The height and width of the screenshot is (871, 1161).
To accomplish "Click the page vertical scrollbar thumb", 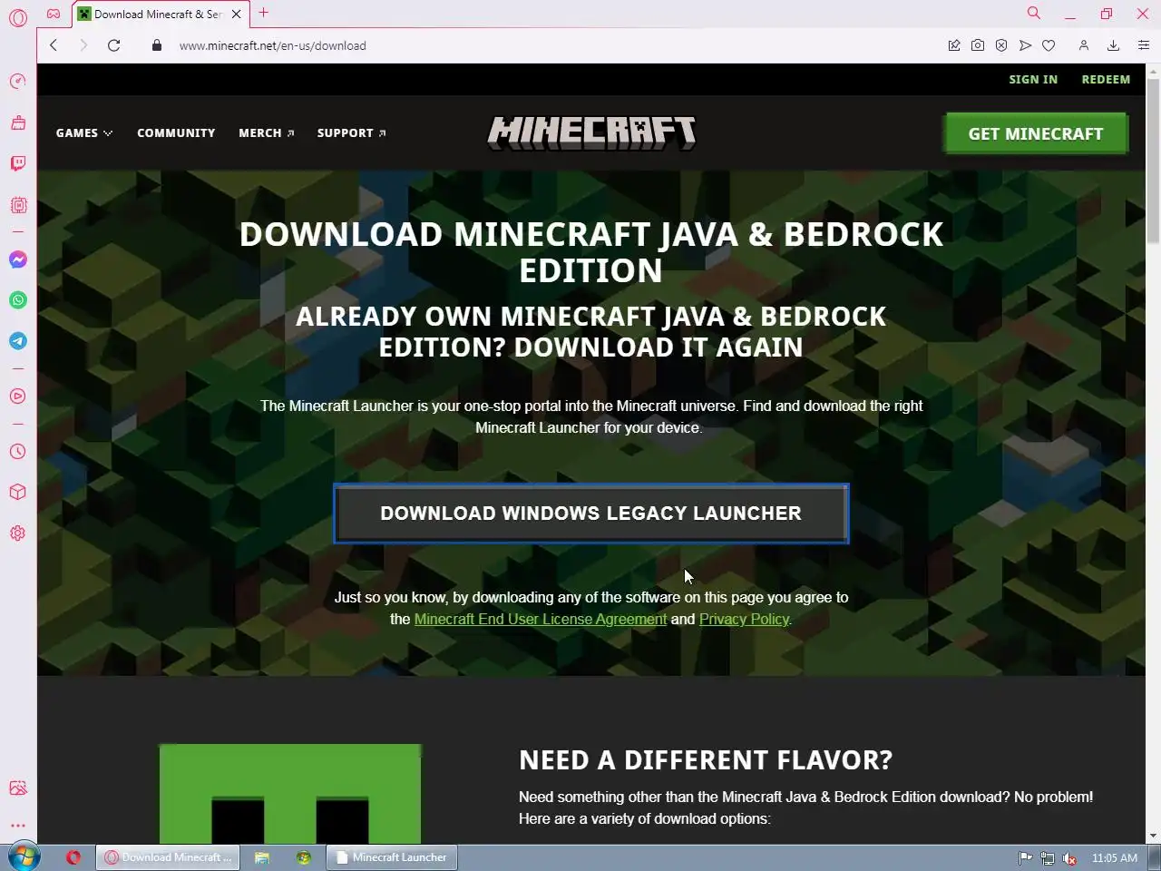I will (x=1153, y=161).
